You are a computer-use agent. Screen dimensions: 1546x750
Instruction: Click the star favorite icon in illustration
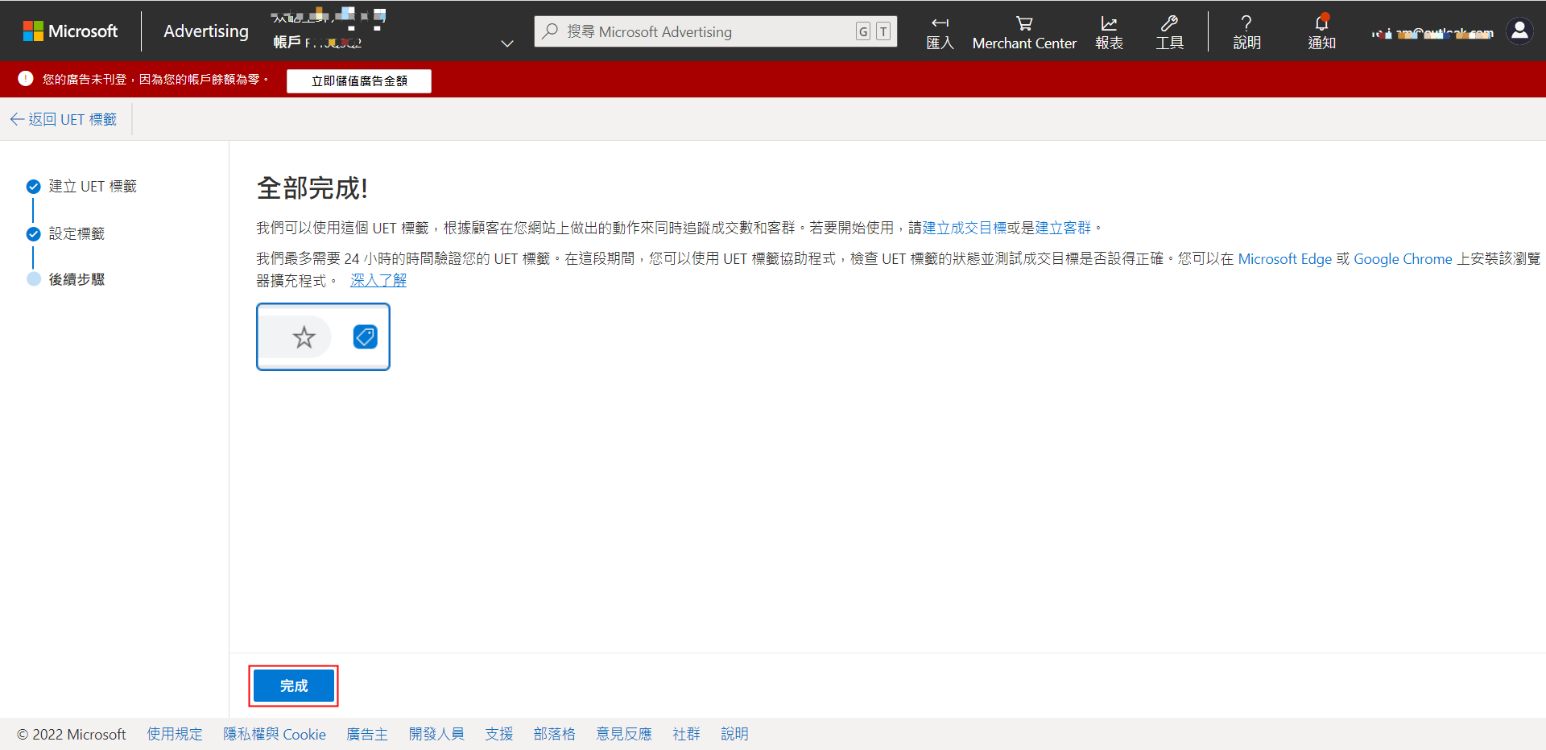304,337
